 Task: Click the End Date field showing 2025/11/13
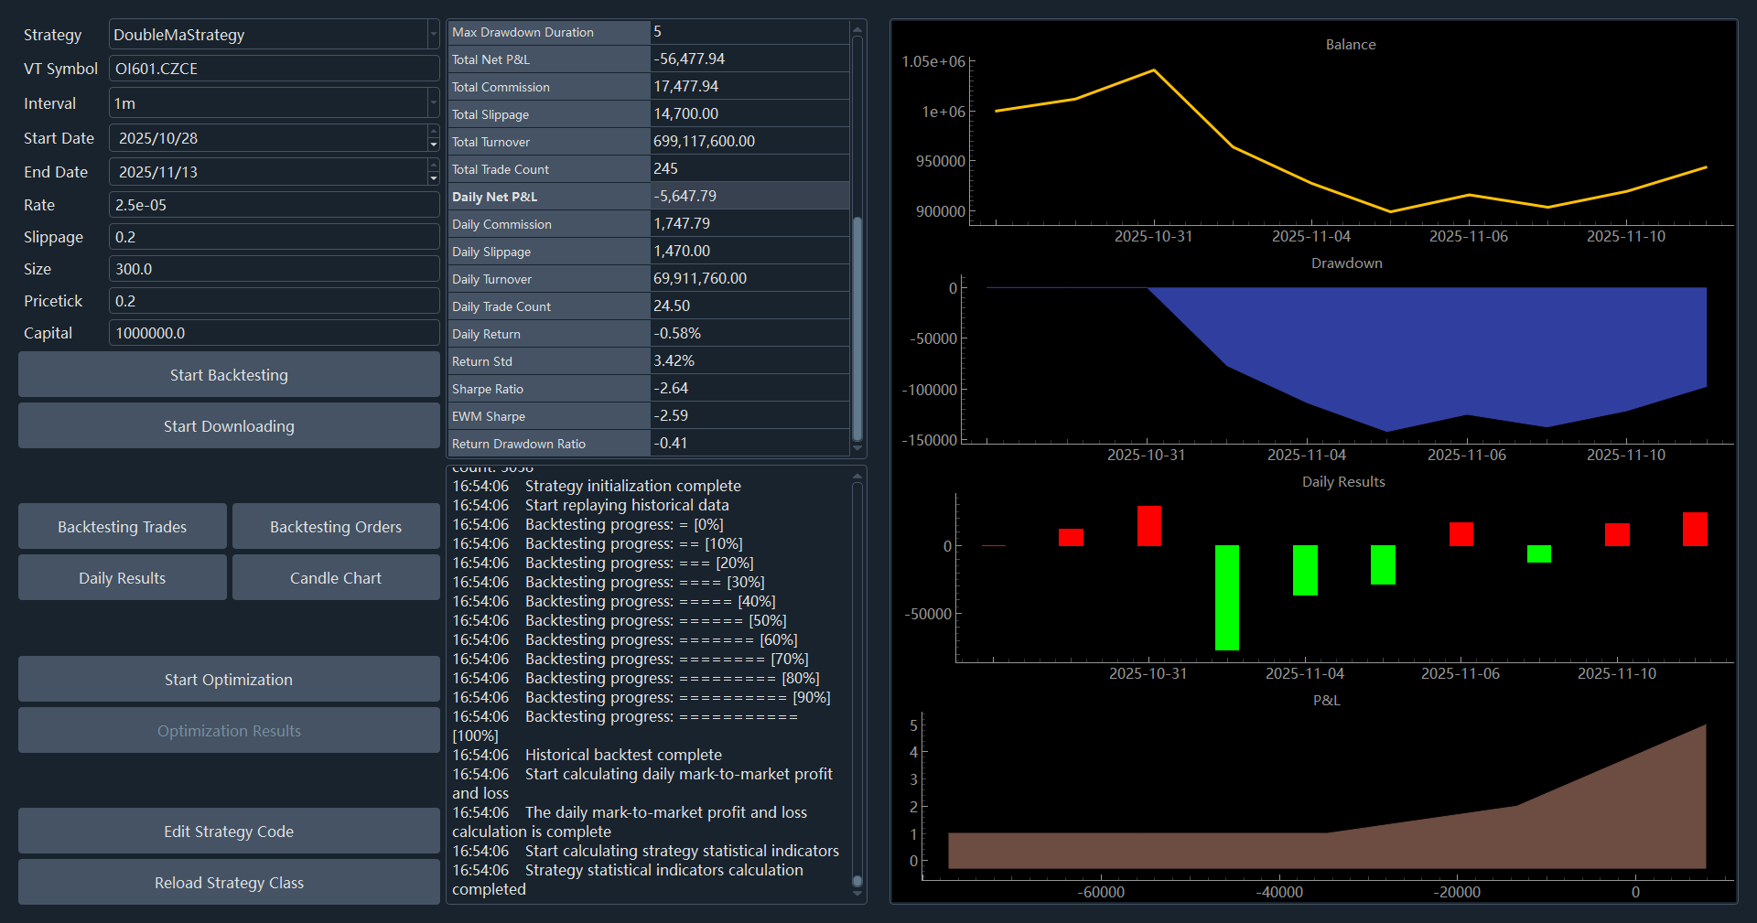tap(267, 172)
